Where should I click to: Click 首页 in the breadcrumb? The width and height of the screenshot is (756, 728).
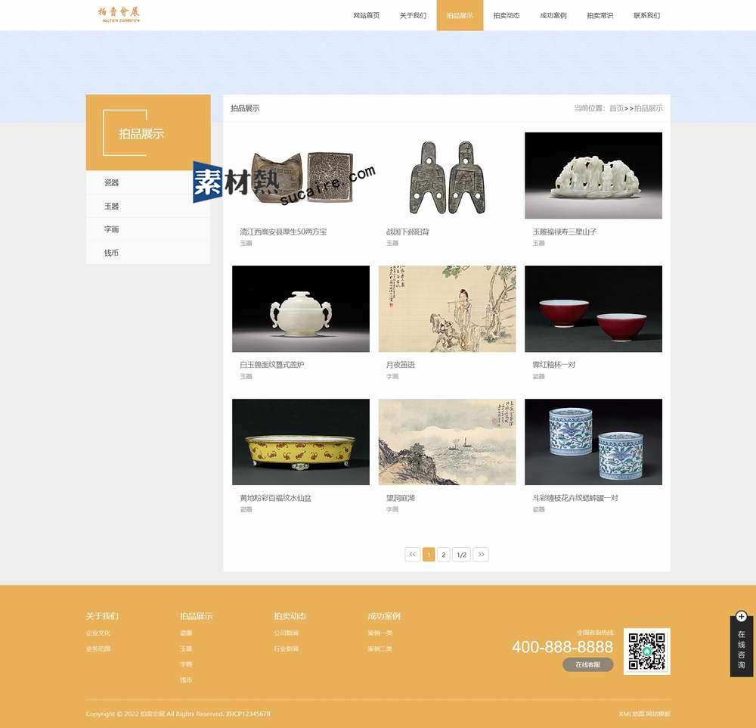pos(616,108)
